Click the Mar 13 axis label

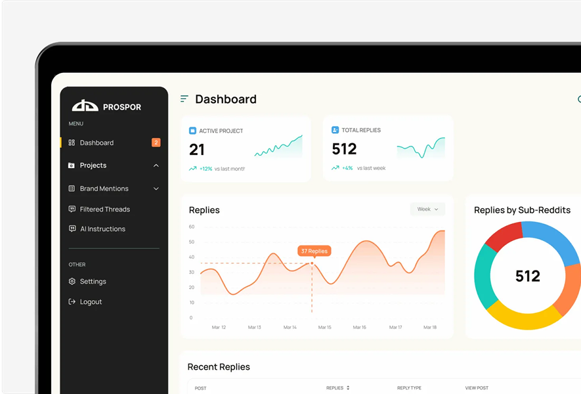254,327
